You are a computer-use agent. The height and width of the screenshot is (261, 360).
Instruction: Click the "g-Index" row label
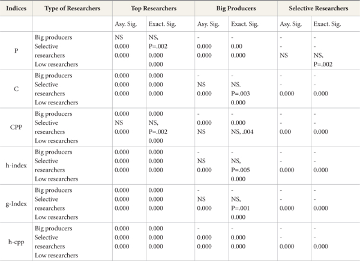click(16, 203)
